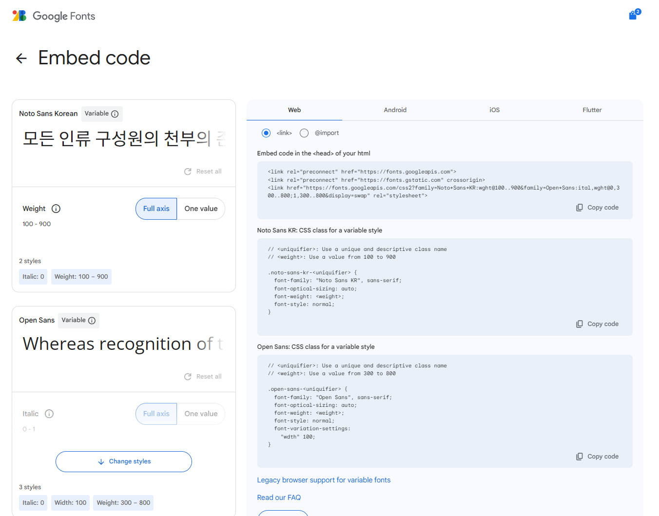Click the googleapis css2 link line in embed code
659x516 pixels.
444,191
